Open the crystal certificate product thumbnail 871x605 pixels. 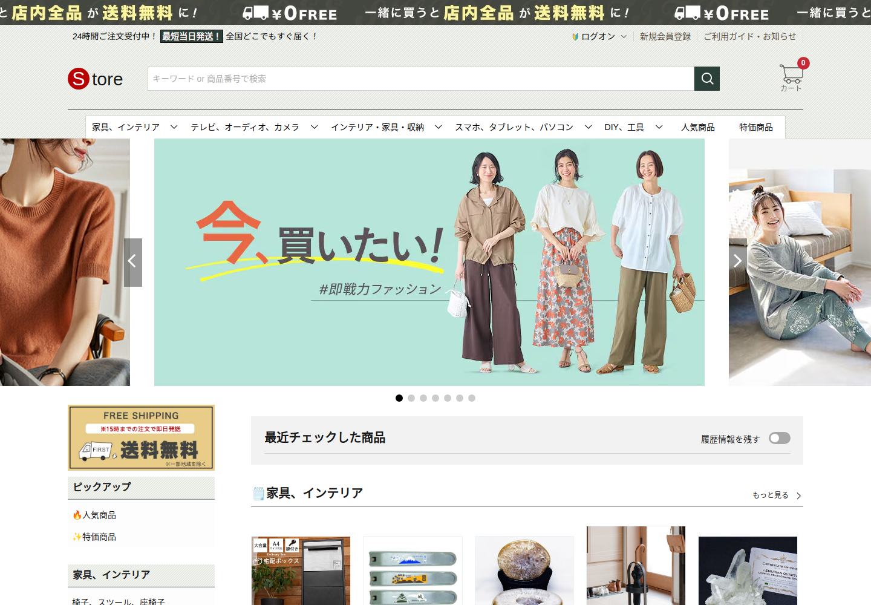pos(748,571)
